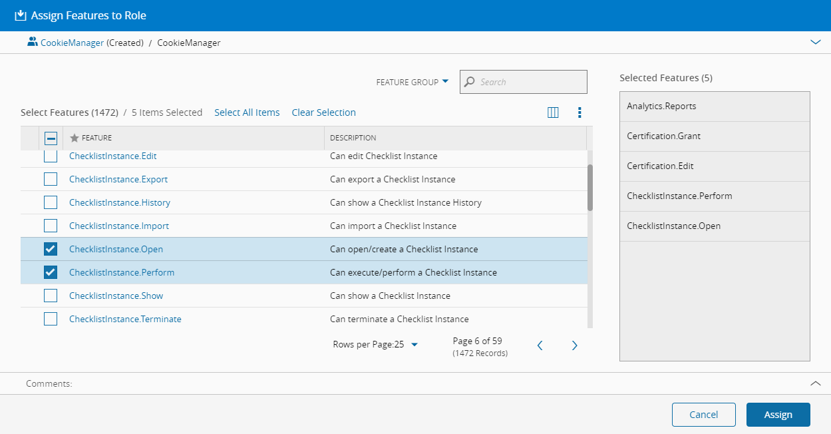
Task: Click the Assign Features dialog title icon
Action: (x=20, y=15)
